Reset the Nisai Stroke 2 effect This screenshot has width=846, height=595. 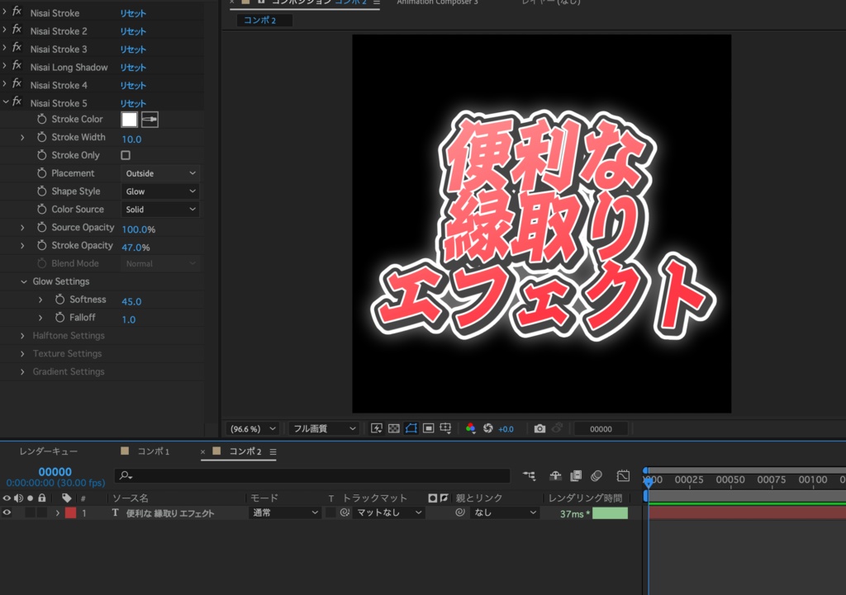(132, 31)
